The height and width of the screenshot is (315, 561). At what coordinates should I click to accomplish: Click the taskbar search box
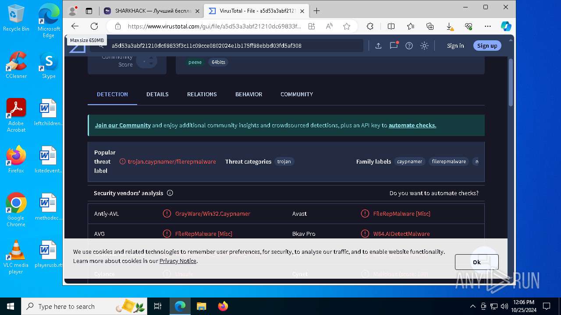84,306
